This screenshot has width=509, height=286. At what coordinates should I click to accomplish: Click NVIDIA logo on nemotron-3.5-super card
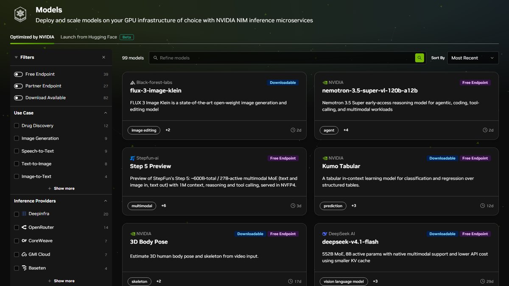click(x=325, y=83)
